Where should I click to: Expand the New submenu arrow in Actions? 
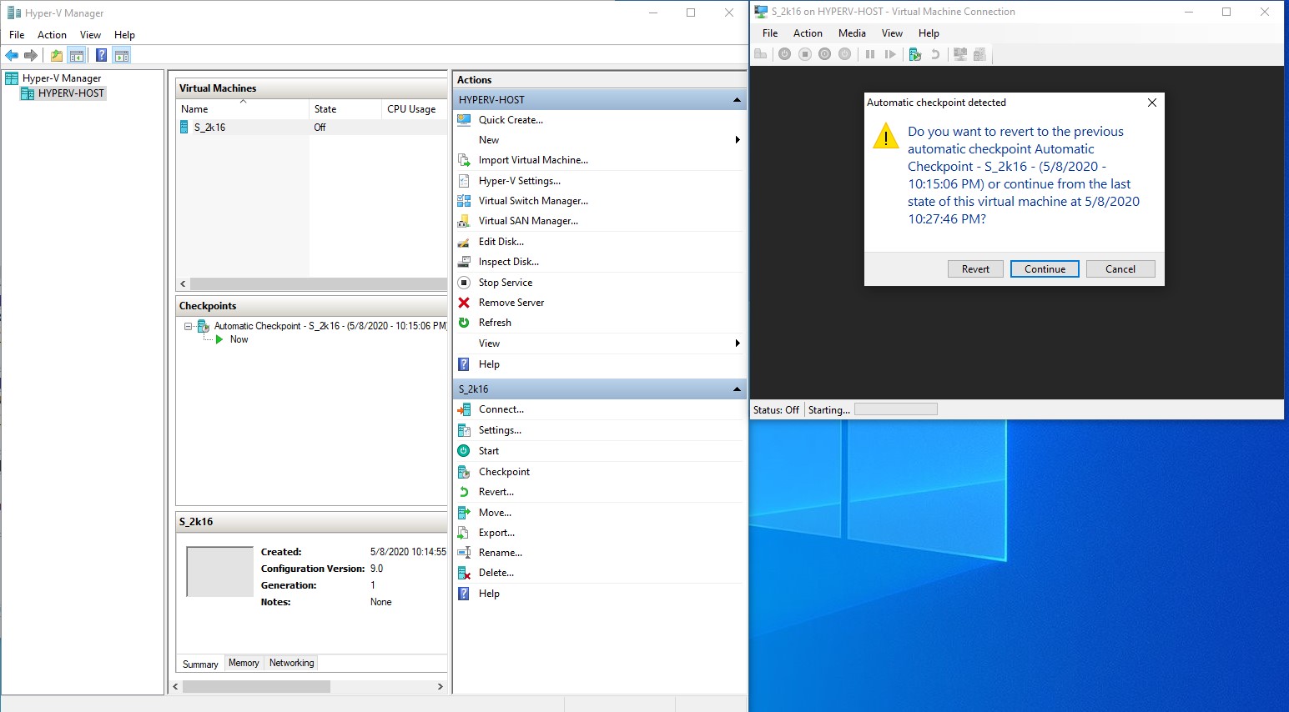click(x=738, y=140)
